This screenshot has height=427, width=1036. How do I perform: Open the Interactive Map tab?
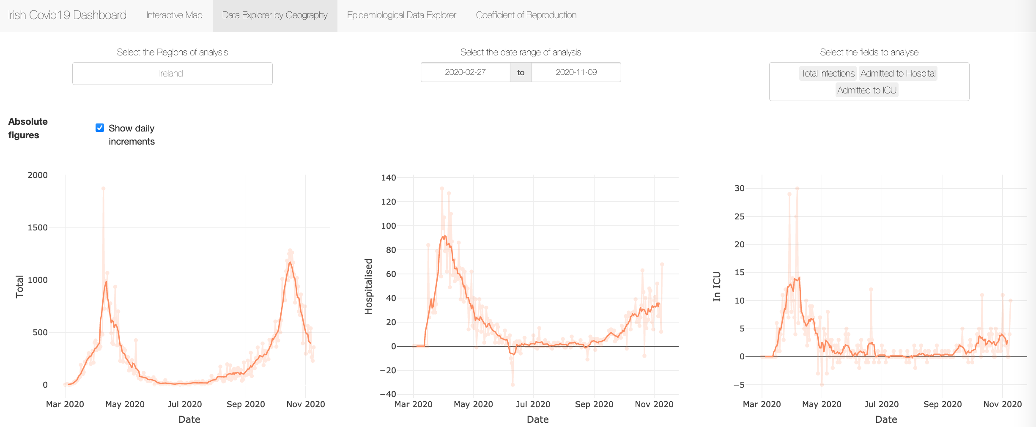point(174,16)
